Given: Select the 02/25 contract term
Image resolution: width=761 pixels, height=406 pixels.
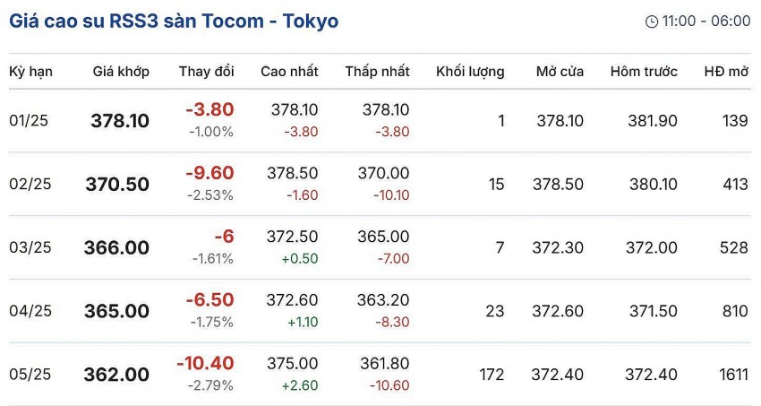Looking at the screenshot, I should pos(30,185).
